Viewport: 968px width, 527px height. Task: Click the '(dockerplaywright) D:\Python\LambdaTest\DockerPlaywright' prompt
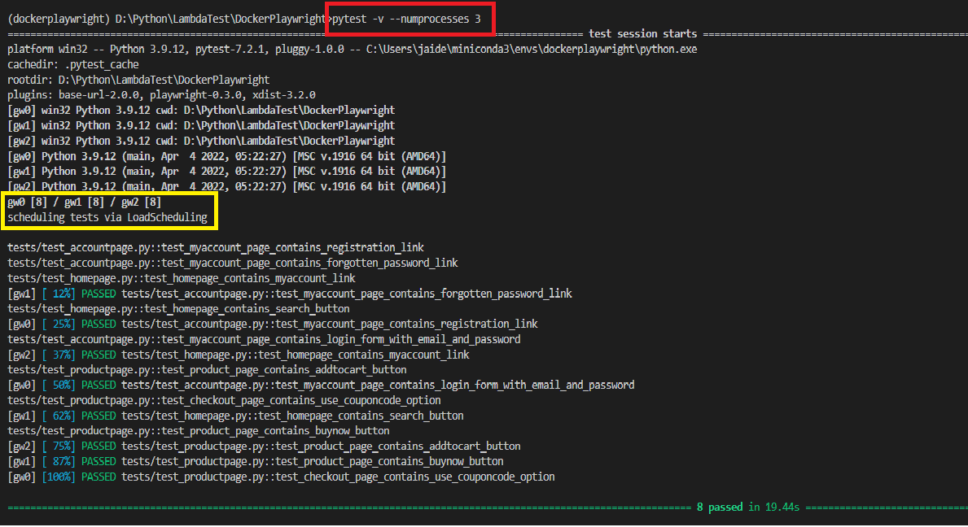pyautogui.click(x=168, y=19)
